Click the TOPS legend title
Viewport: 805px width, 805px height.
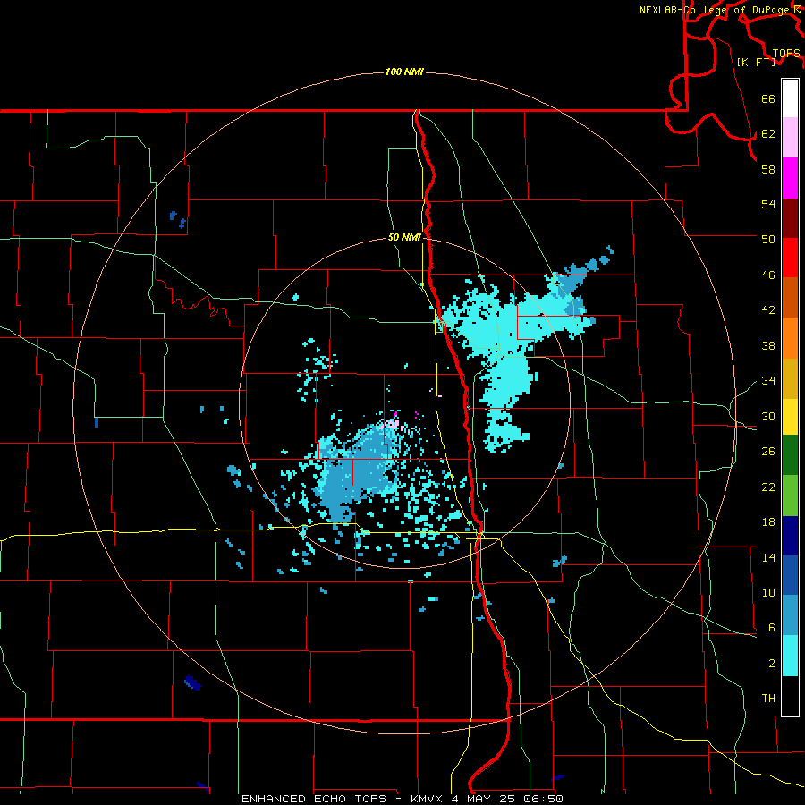click(x=786, y=53)
